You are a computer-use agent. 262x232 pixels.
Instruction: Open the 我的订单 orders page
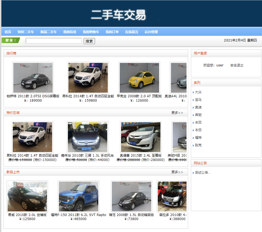pos(112,32)
